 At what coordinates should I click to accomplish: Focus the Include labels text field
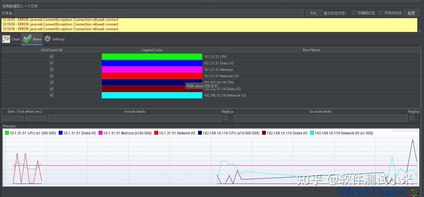tap(135, 118)
